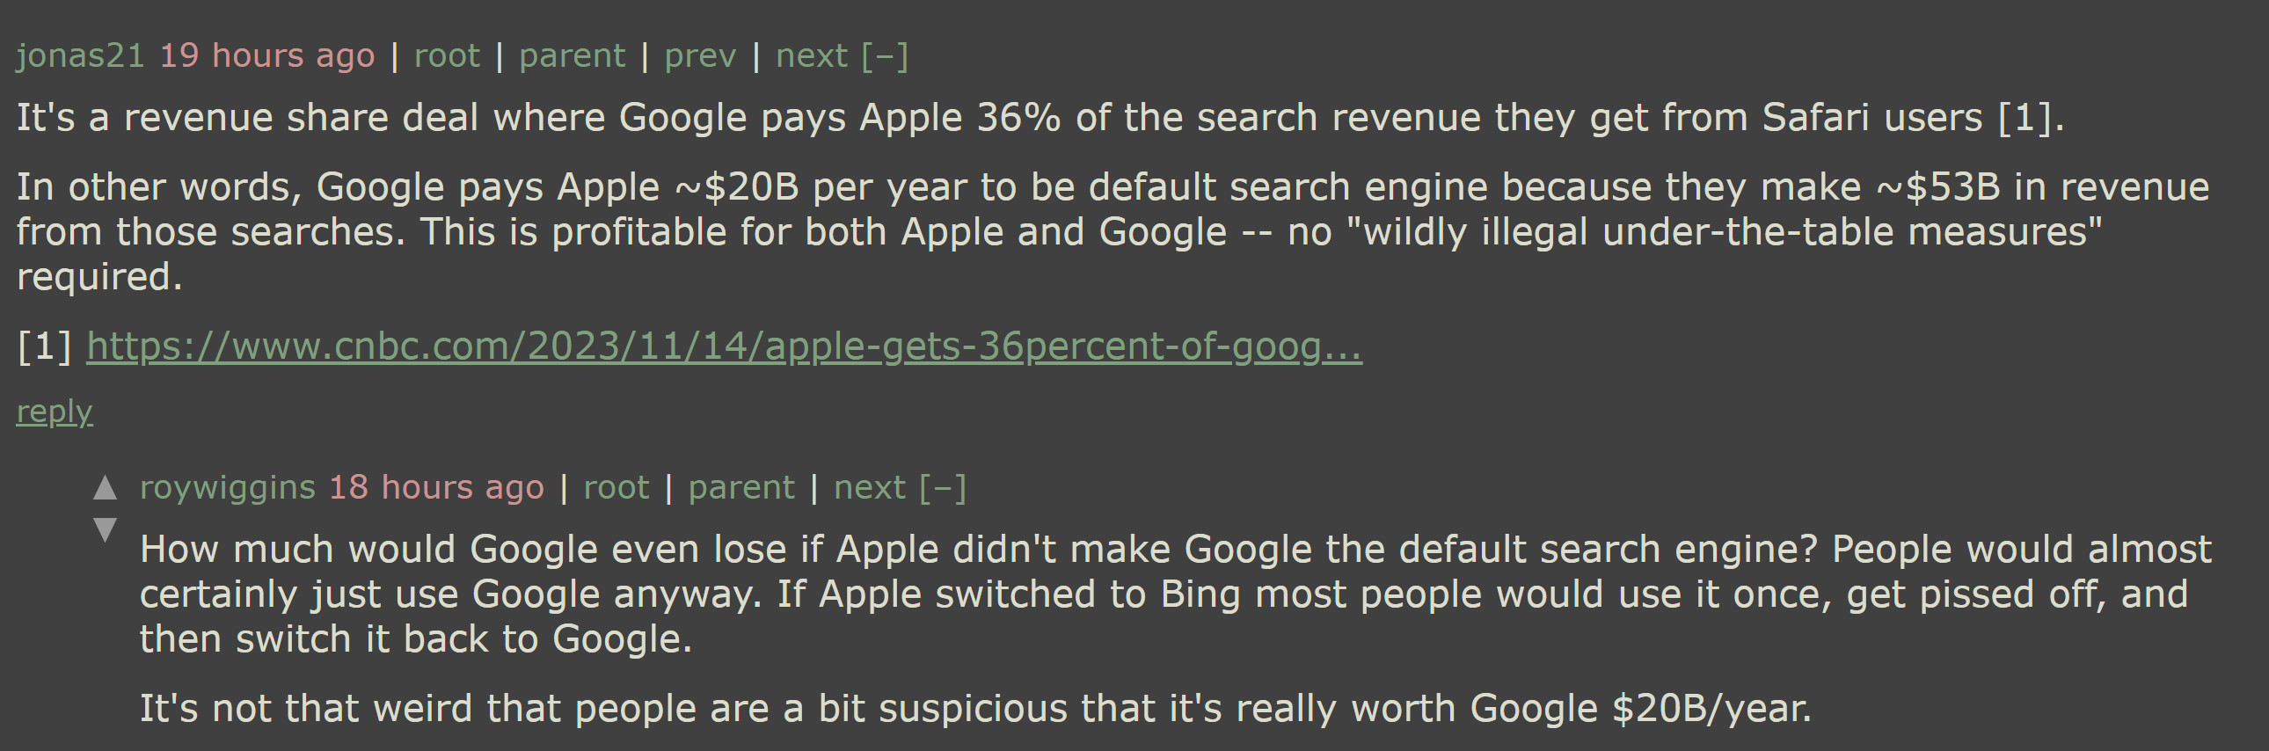Upvote roywiggins' comment with the up arrow
This screenshot has height=751, width=2269.
tap(105, 488)
